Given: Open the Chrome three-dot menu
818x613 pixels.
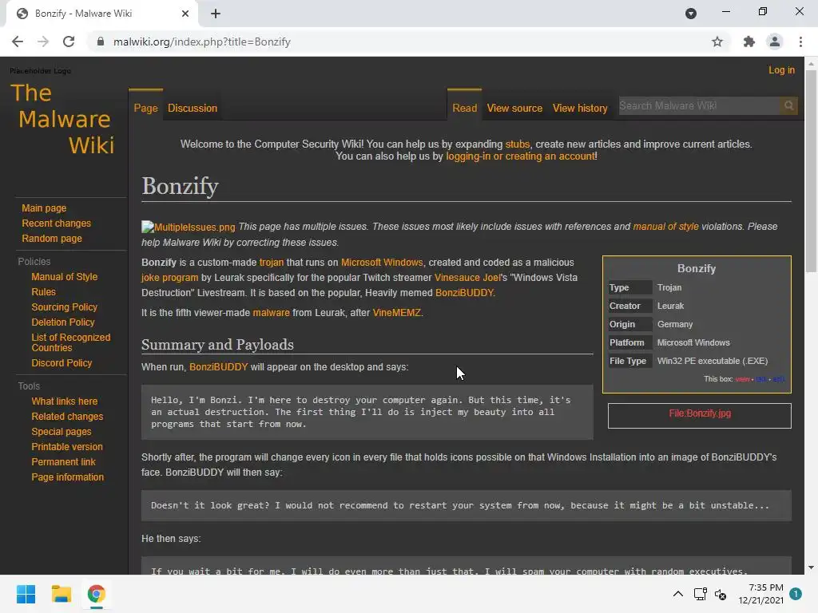Looking at the screenshot, I should coord(800,42).
